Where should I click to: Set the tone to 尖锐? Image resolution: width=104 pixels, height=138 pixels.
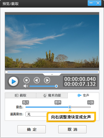90,102
